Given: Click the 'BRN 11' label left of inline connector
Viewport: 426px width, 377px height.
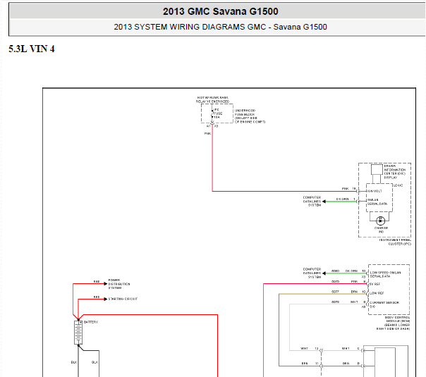Looking at the screenshot, I should point(310,364).
